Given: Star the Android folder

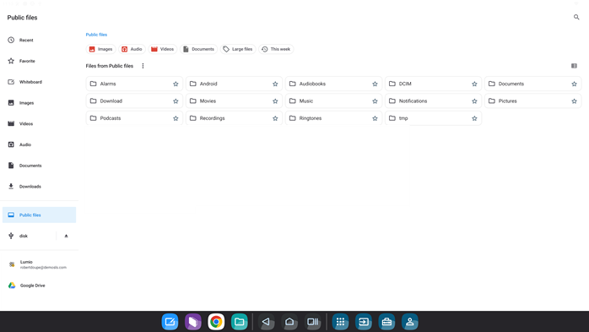Looking at the screenshot, I should [275, 84].
